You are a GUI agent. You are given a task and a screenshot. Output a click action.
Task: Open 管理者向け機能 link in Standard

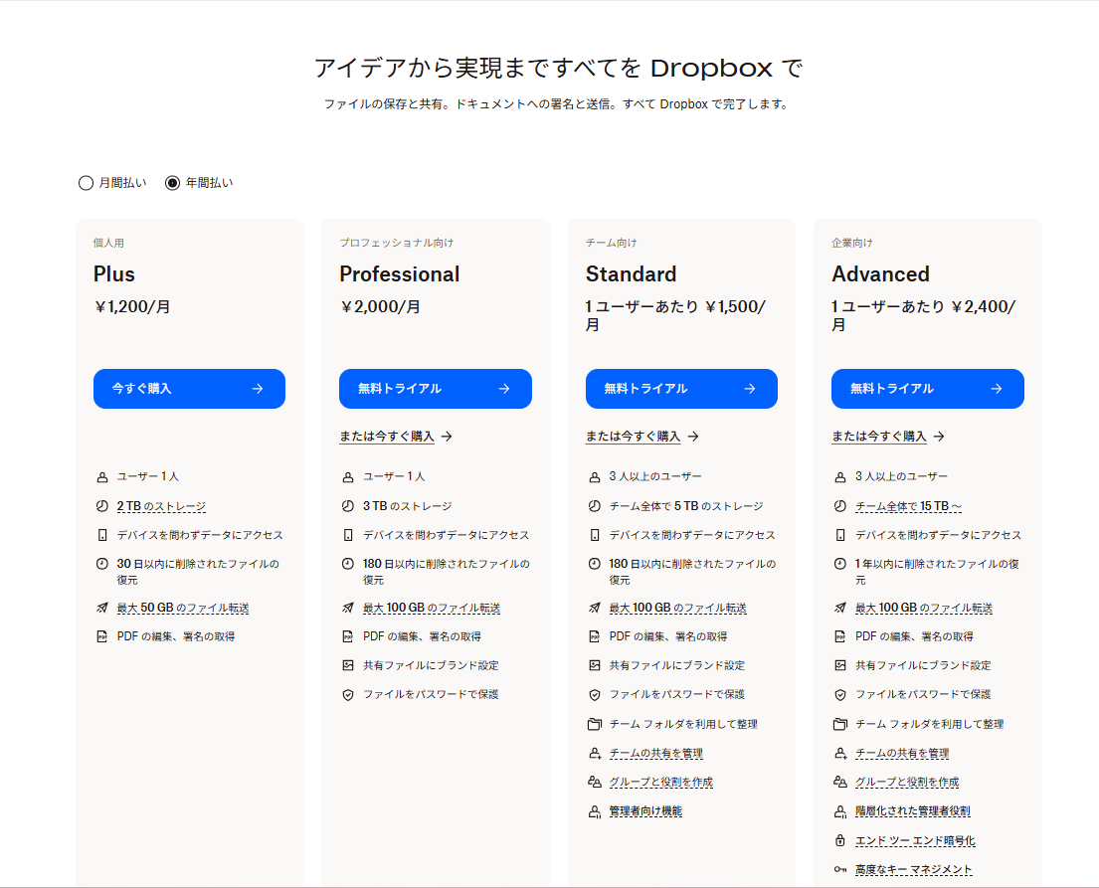[x=645, y=811]
